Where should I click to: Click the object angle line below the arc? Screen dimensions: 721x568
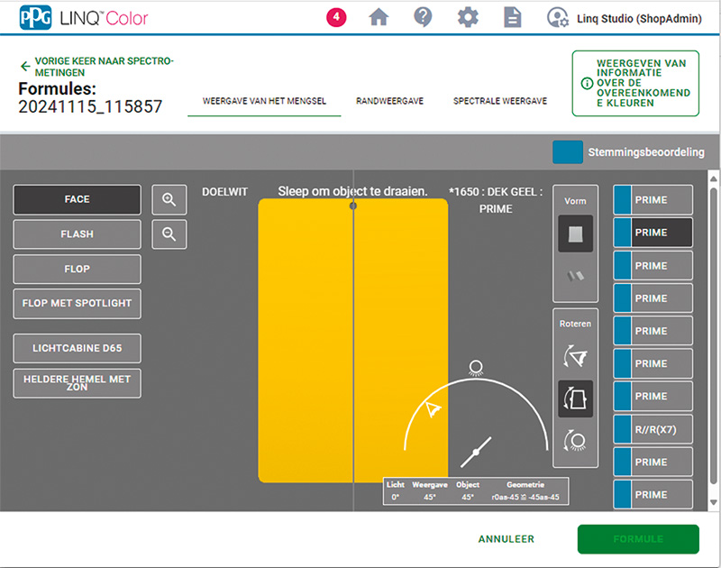click(476, 452)
